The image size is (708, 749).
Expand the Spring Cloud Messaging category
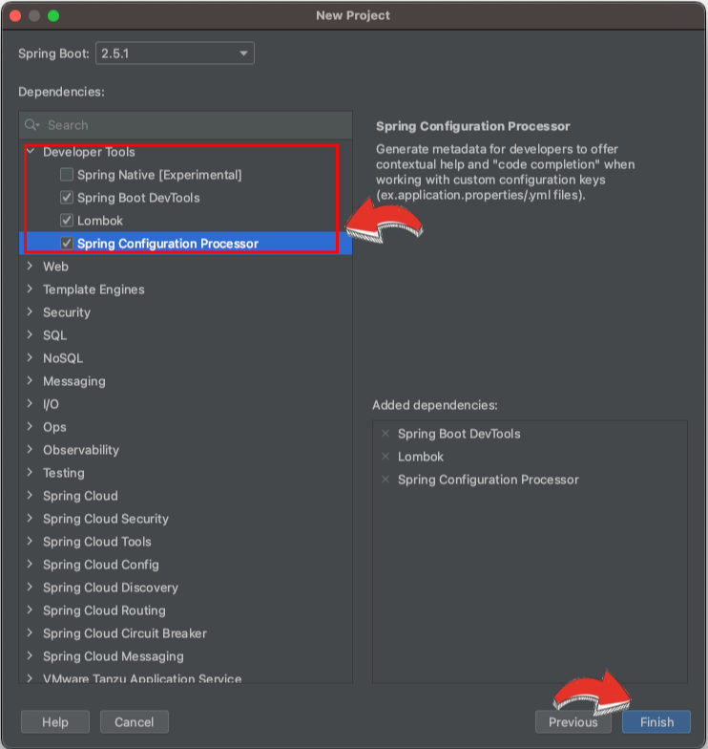pos(31,655)
